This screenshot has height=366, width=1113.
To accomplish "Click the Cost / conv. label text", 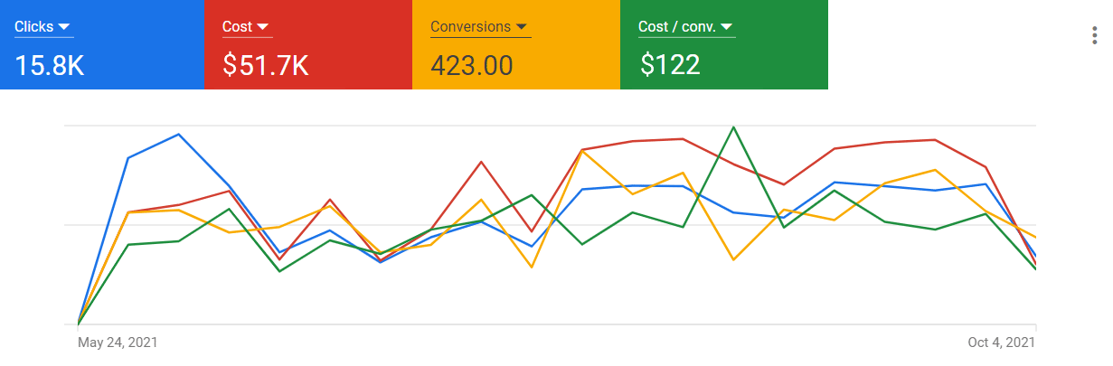I will point(677,26).
